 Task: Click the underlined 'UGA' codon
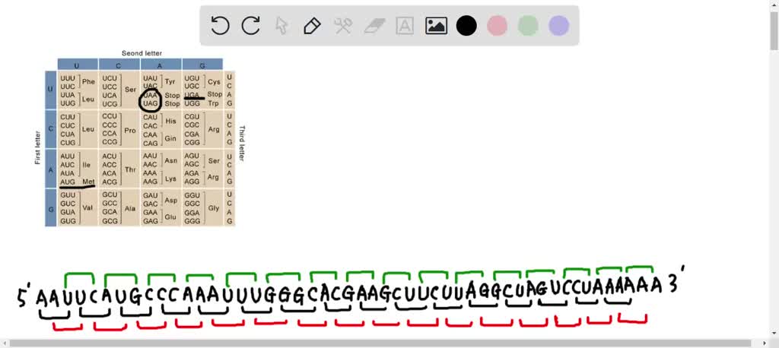192,94
